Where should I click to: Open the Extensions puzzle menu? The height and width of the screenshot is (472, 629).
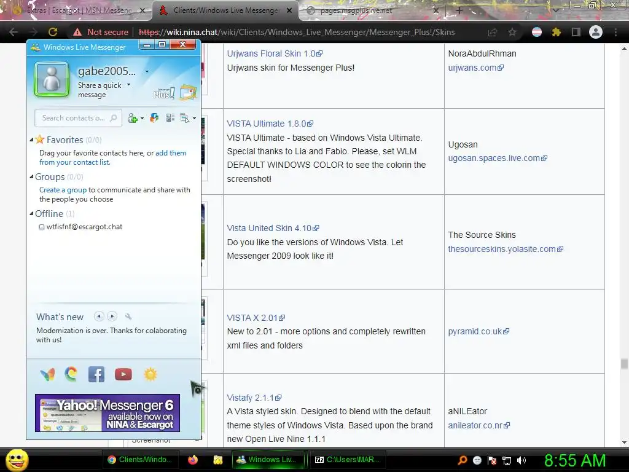(x=556, y=32)
